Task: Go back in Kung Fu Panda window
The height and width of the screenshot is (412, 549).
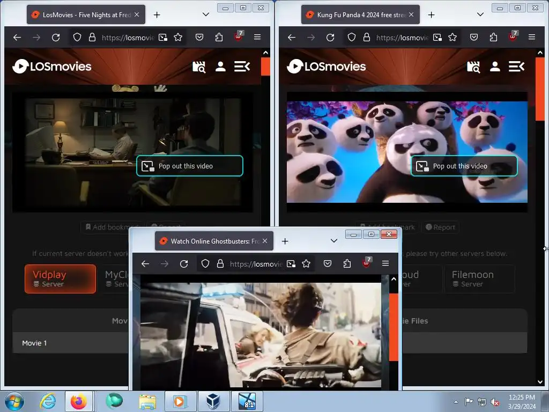Action: 292,37
